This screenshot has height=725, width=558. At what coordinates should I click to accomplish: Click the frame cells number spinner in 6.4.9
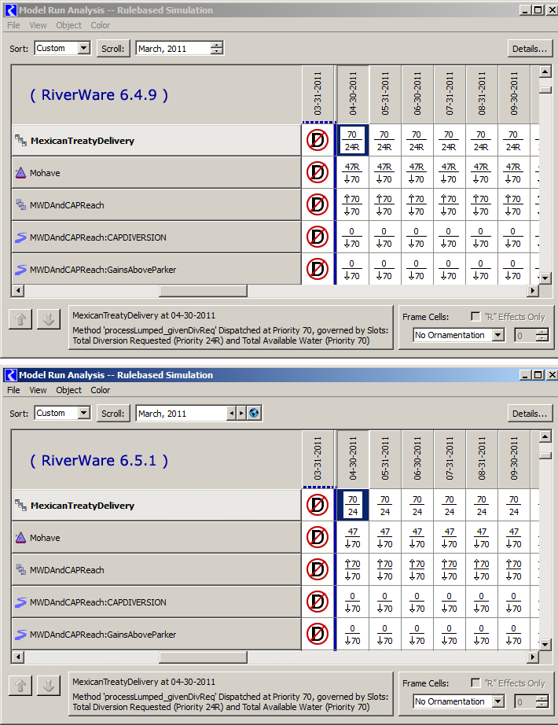tap(542, 335)
